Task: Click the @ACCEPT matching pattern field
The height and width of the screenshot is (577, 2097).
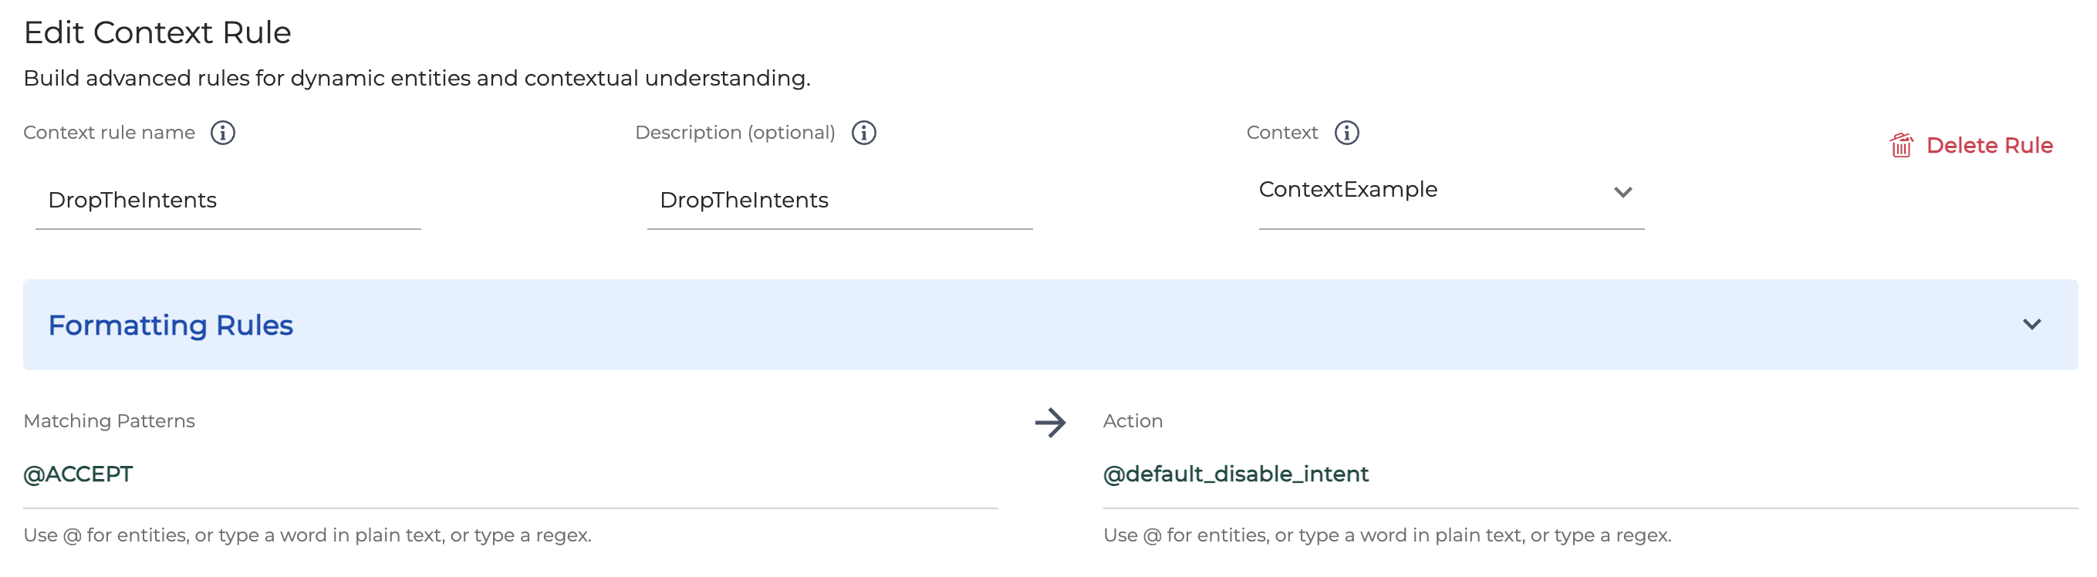Action: tap(511, 474)
